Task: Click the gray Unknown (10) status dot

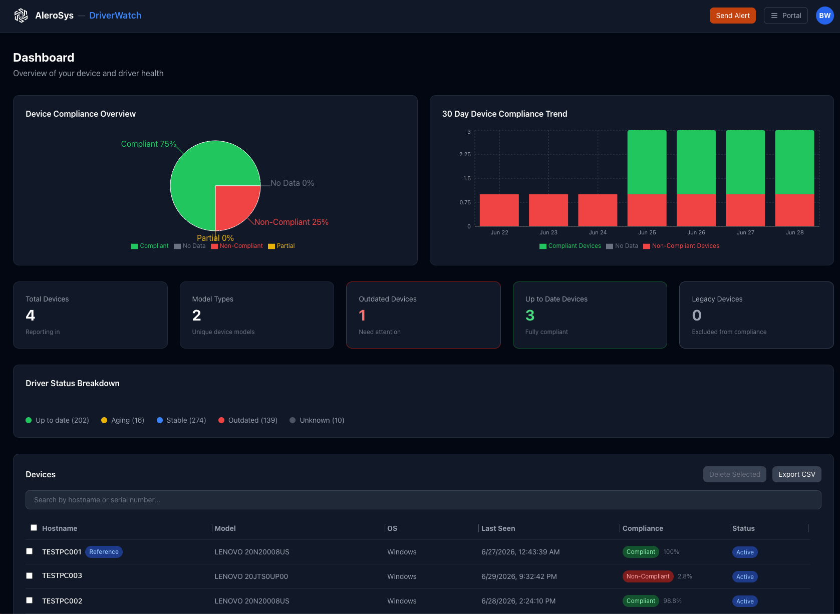Action: pos(293,420)
